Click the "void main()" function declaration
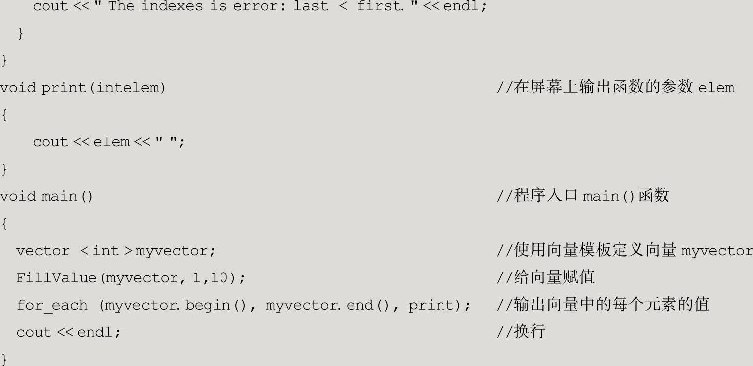This screenshot has height=366, width=753. [46, 197]
